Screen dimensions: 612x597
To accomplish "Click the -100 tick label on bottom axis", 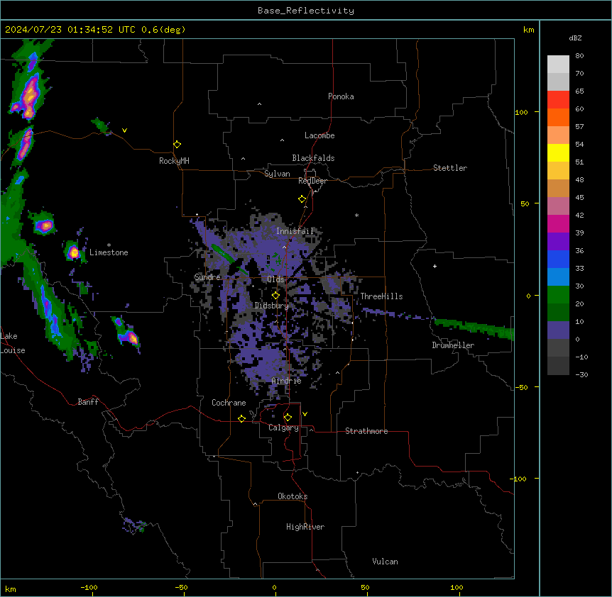I will click(89, 587).
